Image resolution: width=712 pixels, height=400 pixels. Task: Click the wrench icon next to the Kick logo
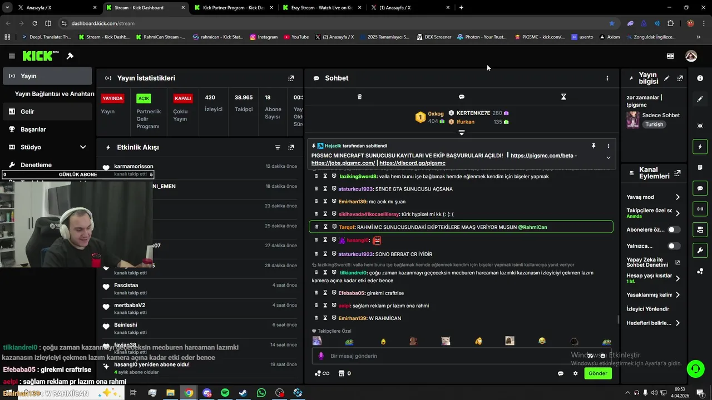coord(70,56)
